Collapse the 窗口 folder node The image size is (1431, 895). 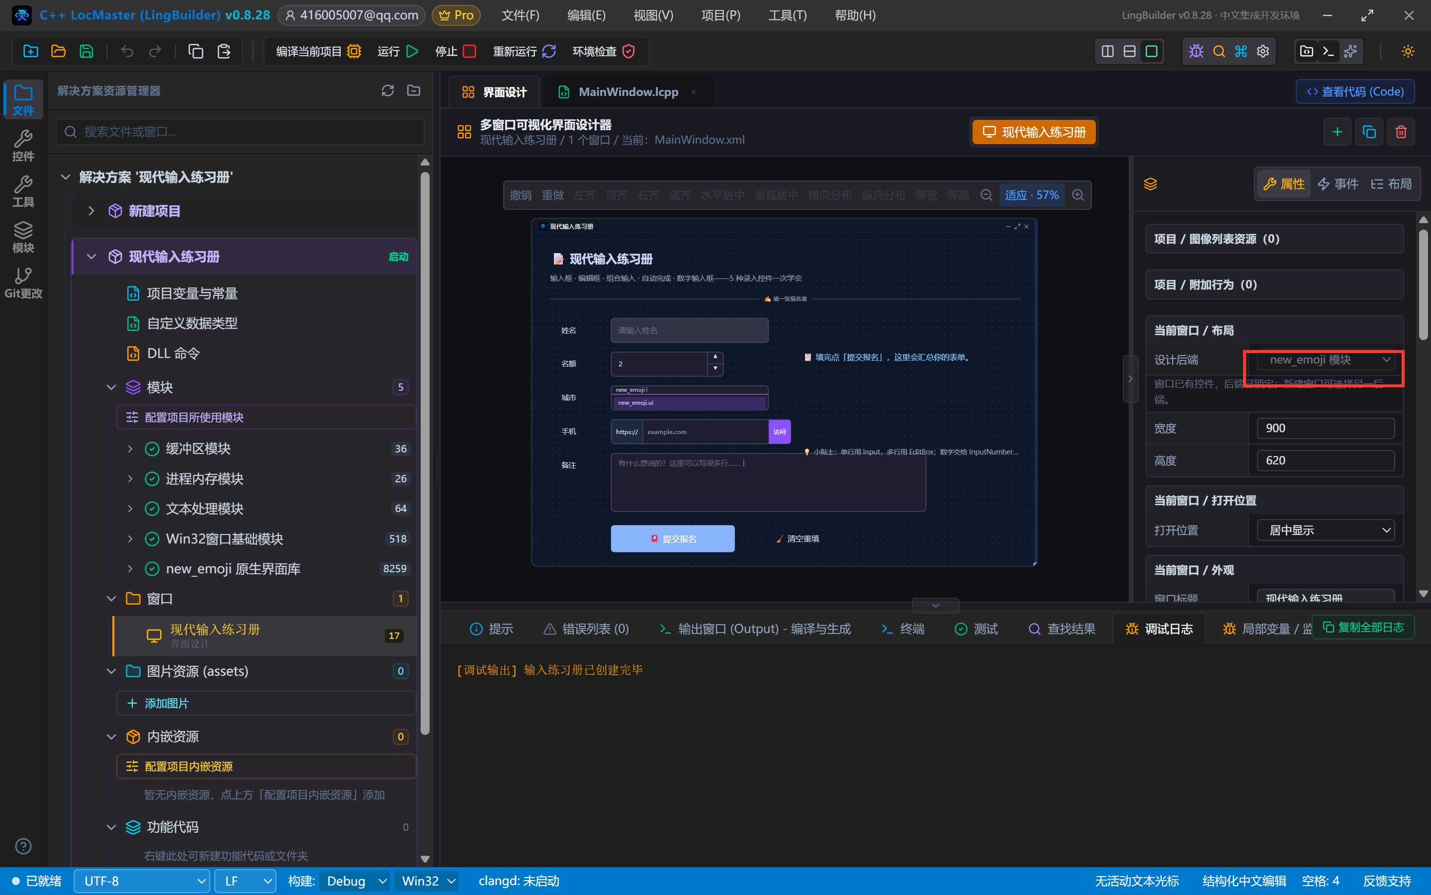click(111, 599)
